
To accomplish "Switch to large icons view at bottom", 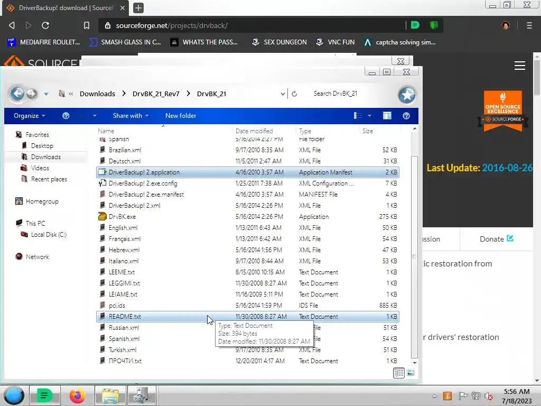I will 411,373.
